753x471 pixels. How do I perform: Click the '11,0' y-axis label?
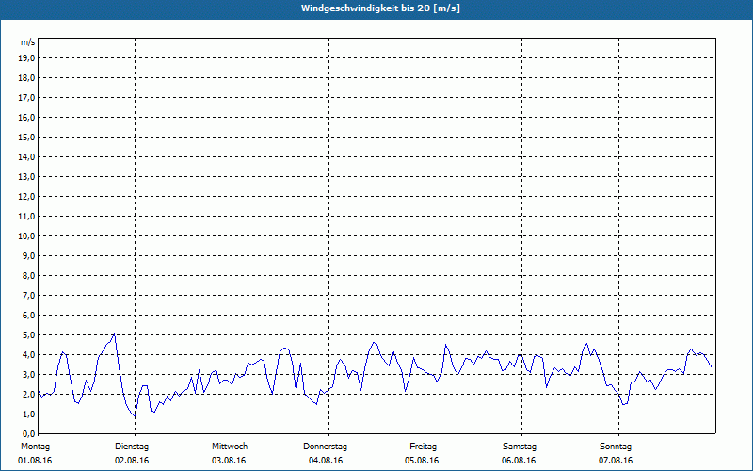click(26, 217)
